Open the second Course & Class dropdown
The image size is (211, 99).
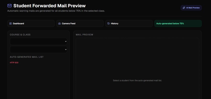click(38, 49)
